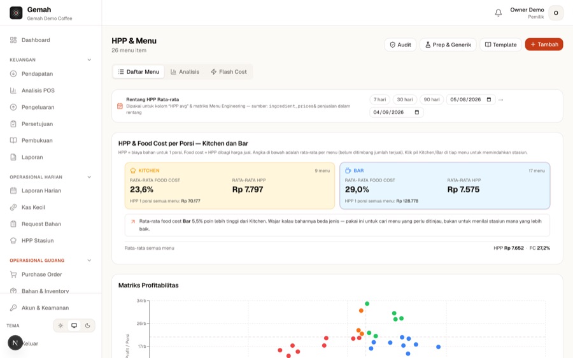This screenshot has width=573, height=358.
Task: Click the topmost green dot in matrix
Action: (367, 304)
